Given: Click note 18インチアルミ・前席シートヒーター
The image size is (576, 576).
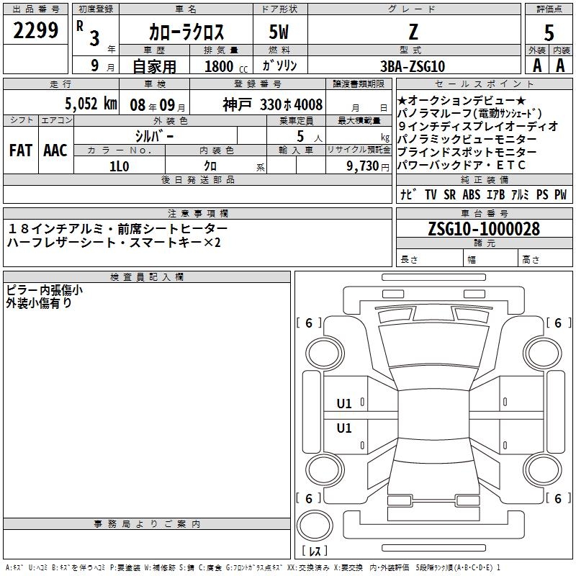Looking at the screenshot, I should click(117, 229).
